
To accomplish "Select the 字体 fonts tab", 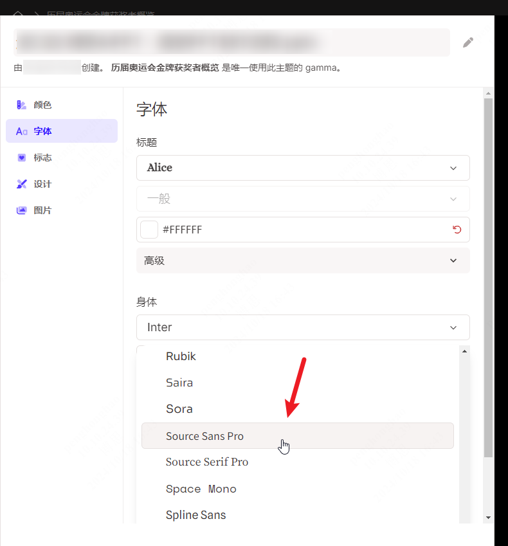I will 62,131.
